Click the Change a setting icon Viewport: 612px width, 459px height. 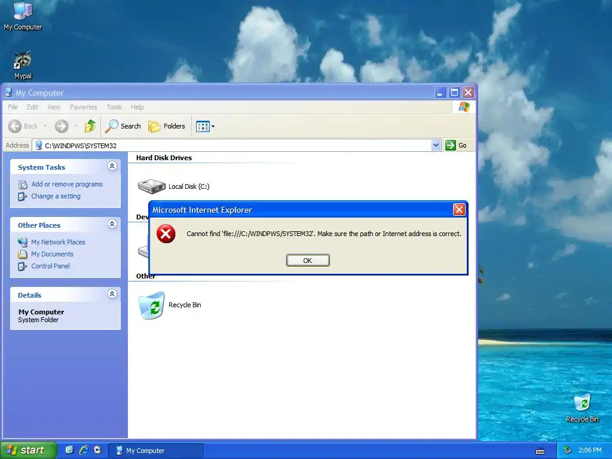pyautogui.click(x=22, y=196)
